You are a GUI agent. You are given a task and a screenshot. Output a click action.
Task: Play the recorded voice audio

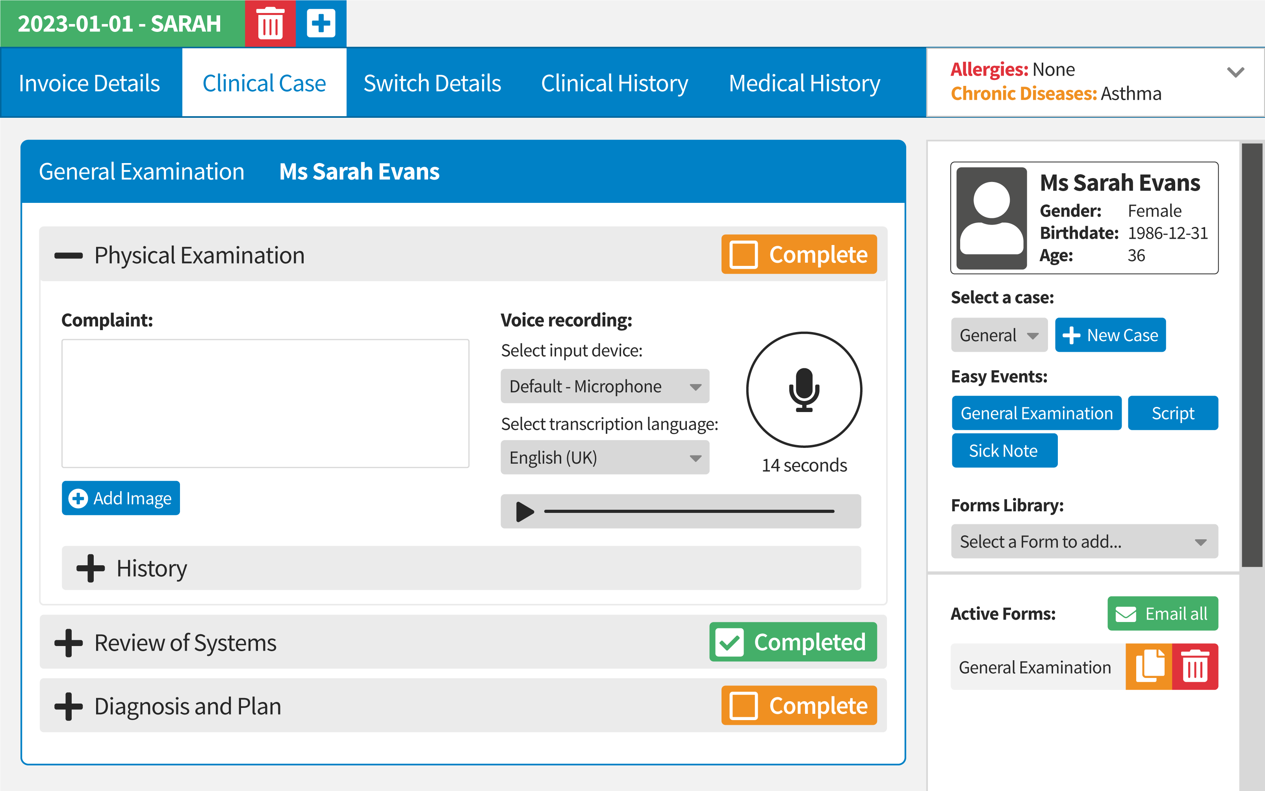pyautogui.click(x=525, y=512)
